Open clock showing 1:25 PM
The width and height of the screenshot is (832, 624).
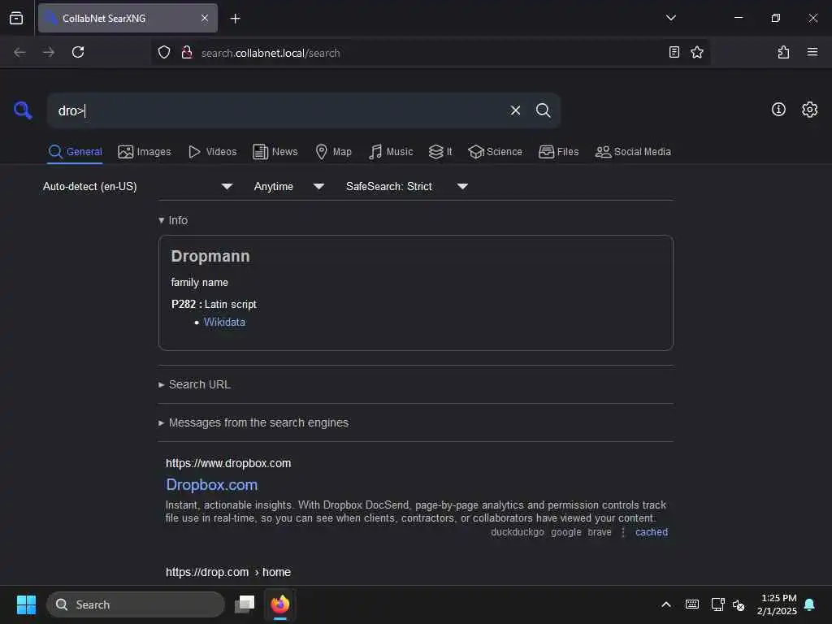[x=778, y=604]
